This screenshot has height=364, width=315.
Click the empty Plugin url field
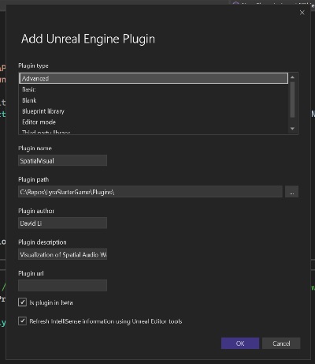tap(62, 286)
